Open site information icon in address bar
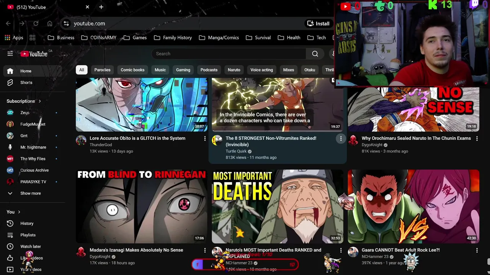490x275 pixels. tap(66, 23)
